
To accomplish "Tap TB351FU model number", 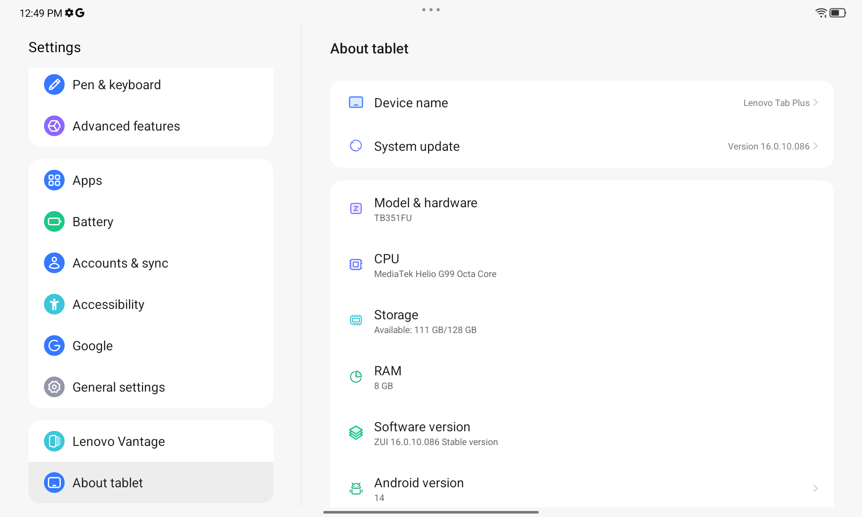I will [393, 218].
